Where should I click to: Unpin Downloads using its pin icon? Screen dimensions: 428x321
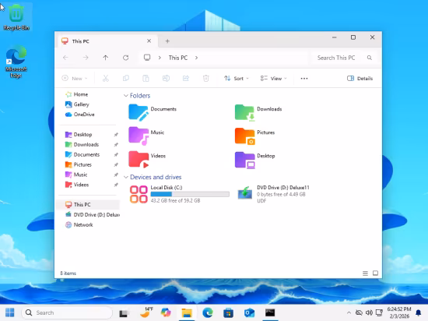[x=116, y=144]
